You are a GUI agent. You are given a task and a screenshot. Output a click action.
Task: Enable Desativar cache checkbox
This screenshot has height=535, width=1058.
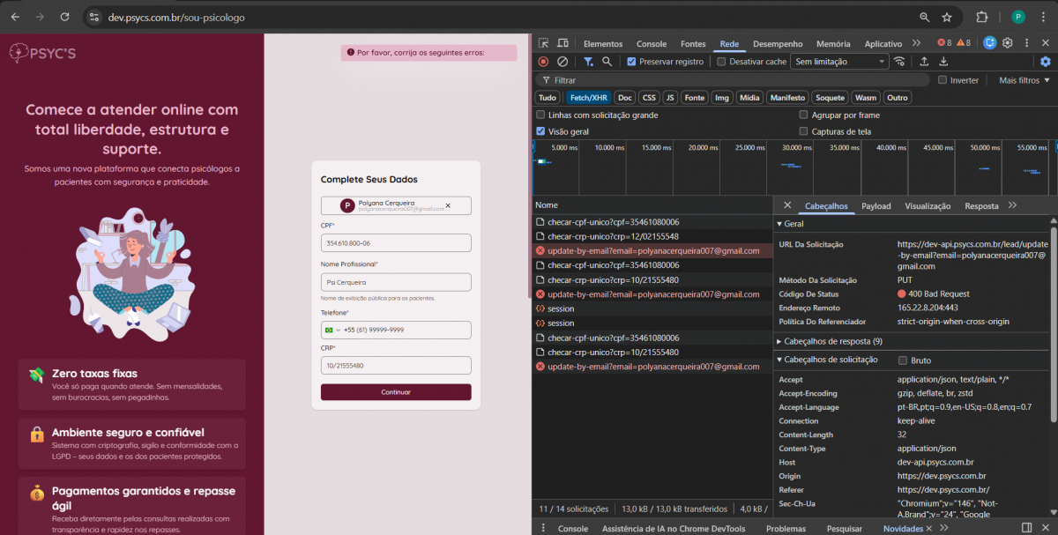[x=721, y=62]
